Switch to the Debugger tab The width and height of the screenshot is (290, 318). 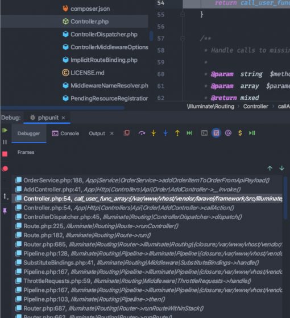[x=29, y=133]
